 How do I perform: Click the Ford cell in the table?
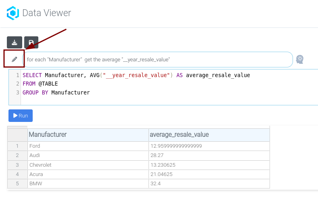pyautogui.click(x=88, y=146)
